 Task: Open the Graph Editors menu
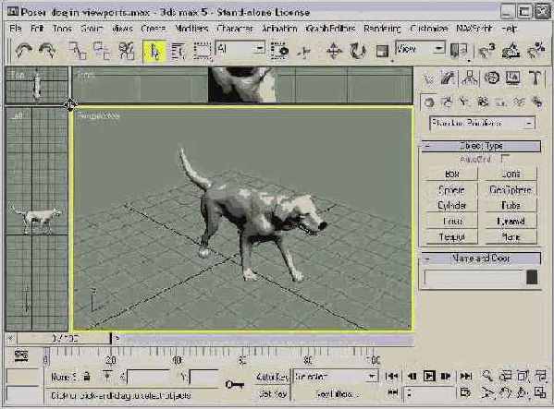pos(330,29)
